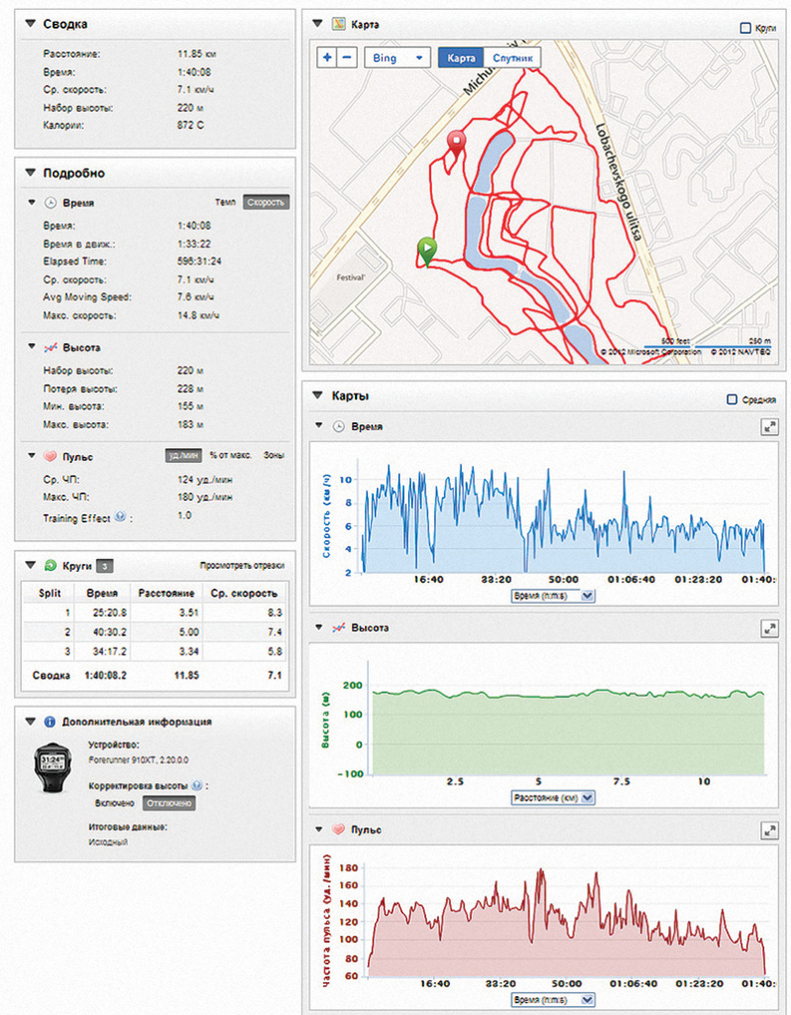Click the Ср. скорость column header
This screenshot has height=1015, width=791.
tap(244, 593)
